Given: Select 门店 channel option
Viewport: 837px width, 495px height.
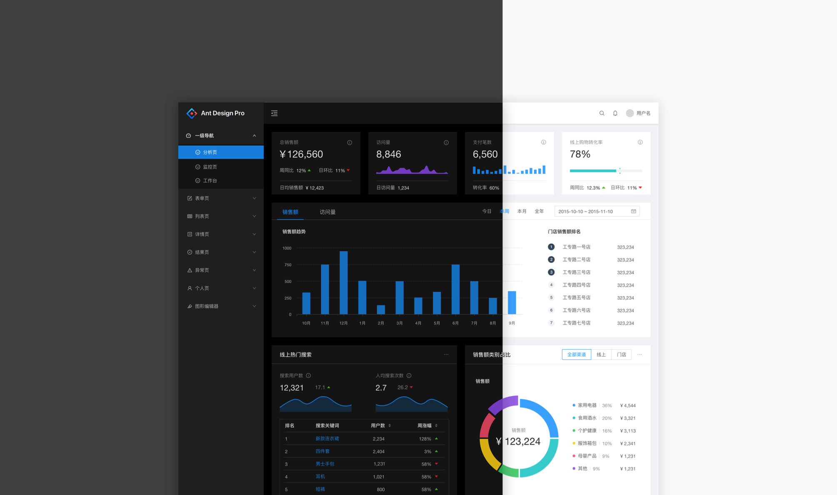Looking at the screenshot, I should (x=621, y=355).
